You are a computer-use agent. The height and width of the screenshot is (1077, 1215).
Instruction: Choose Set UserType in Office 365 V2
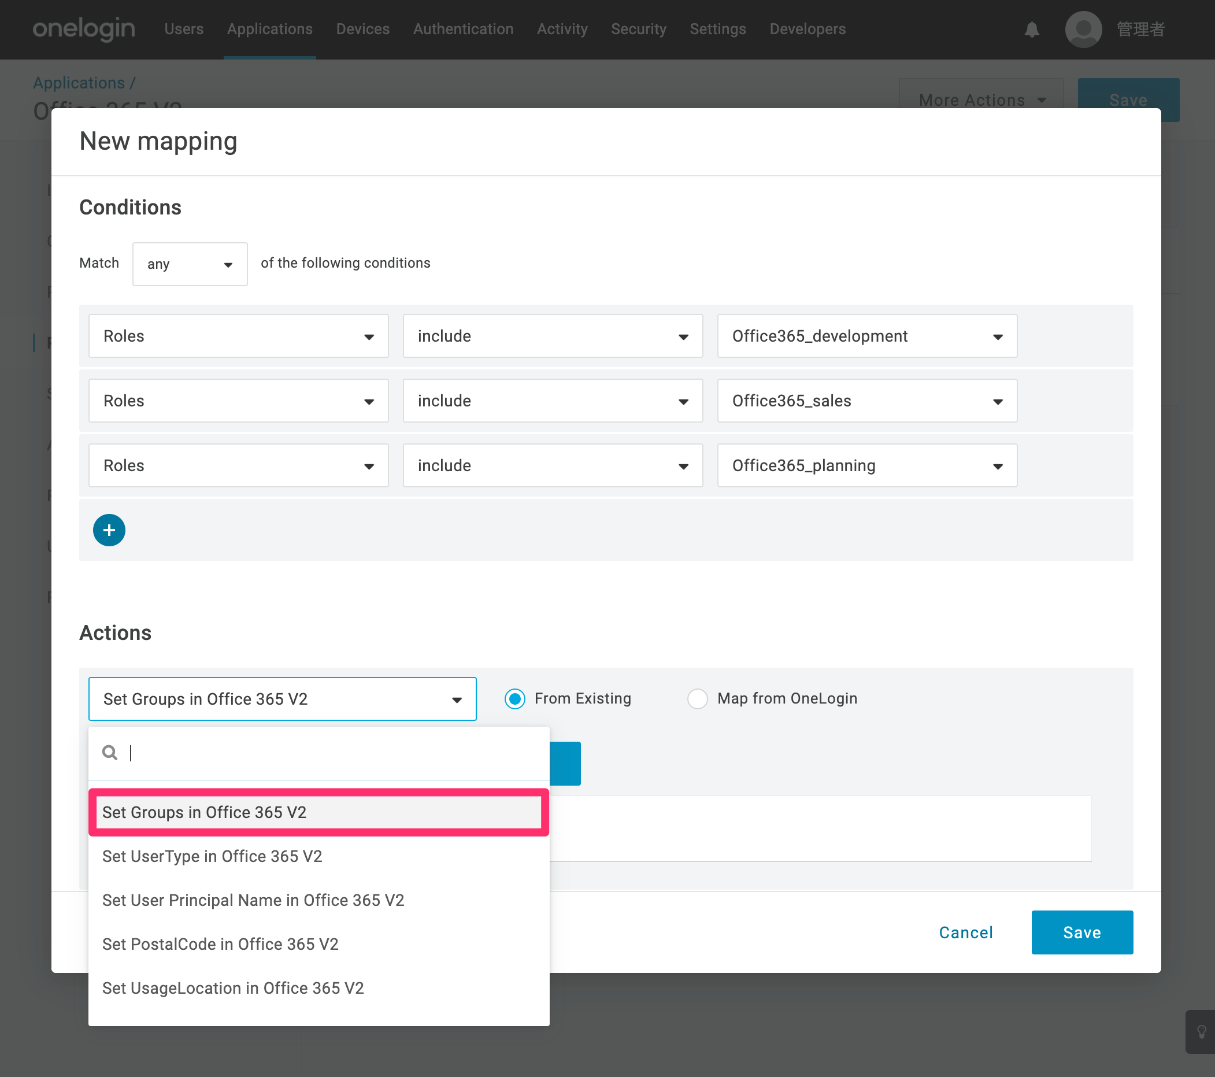318,857
